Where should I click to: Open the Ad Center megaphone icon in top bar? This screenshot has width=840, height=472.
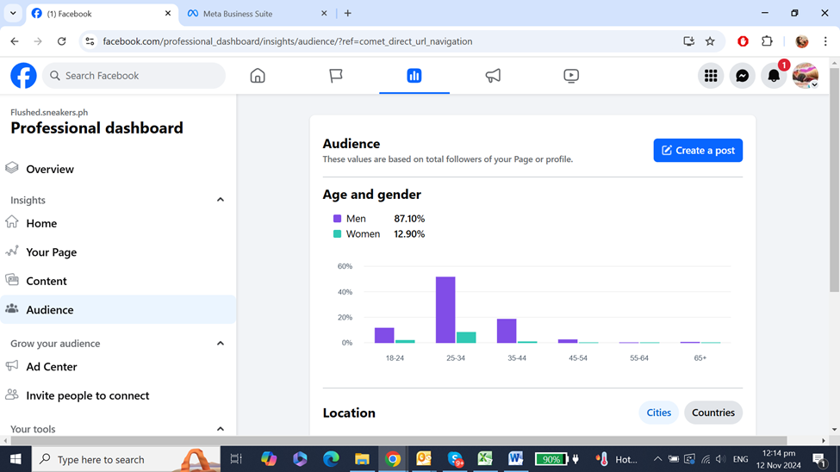(493, 76)
